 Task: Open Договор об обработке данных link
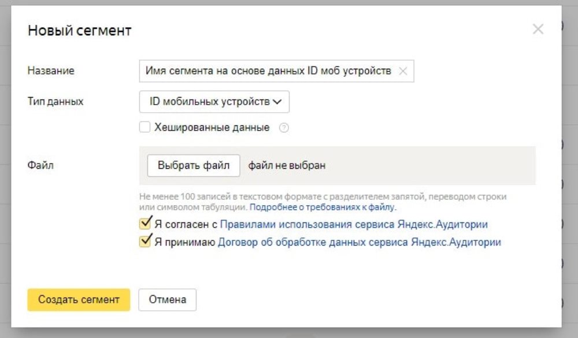click(x=359, y=243)
